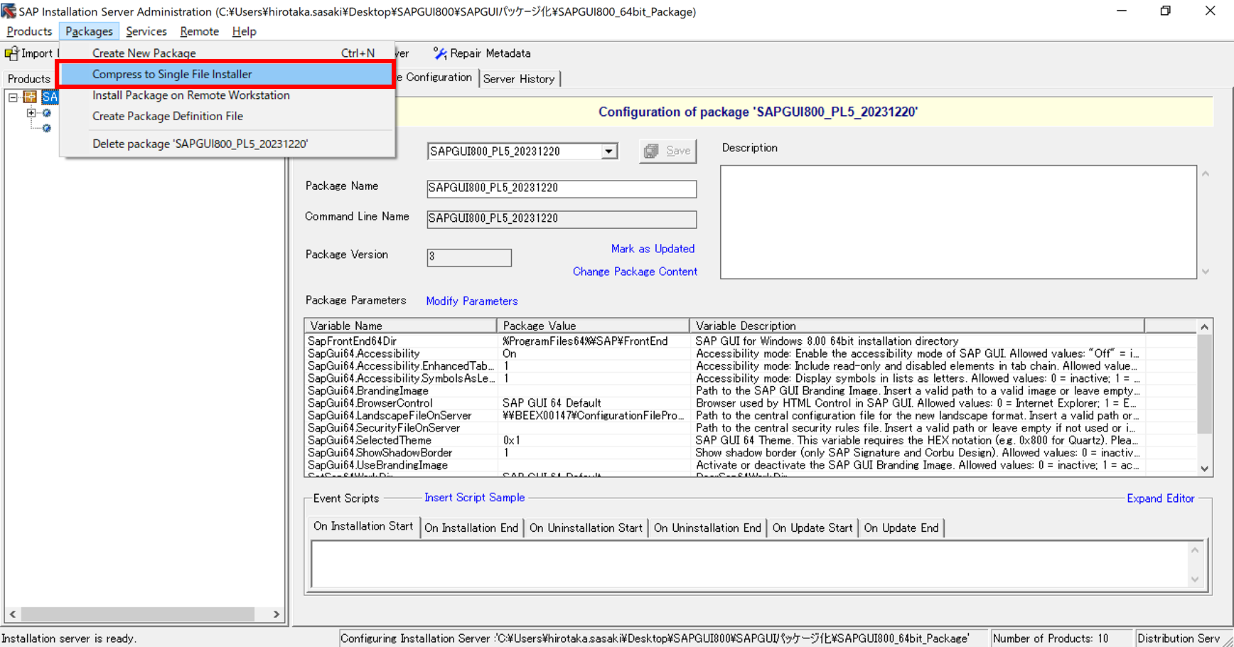Click the left panel scrollbar right arrow
The height and width of the screenshot is (647, 1234).
277,614
